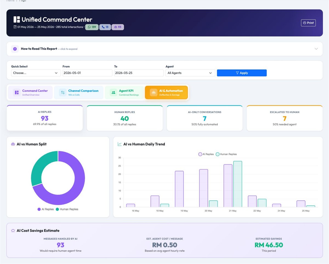Click the 50% fully automated text

pos(205,124)
